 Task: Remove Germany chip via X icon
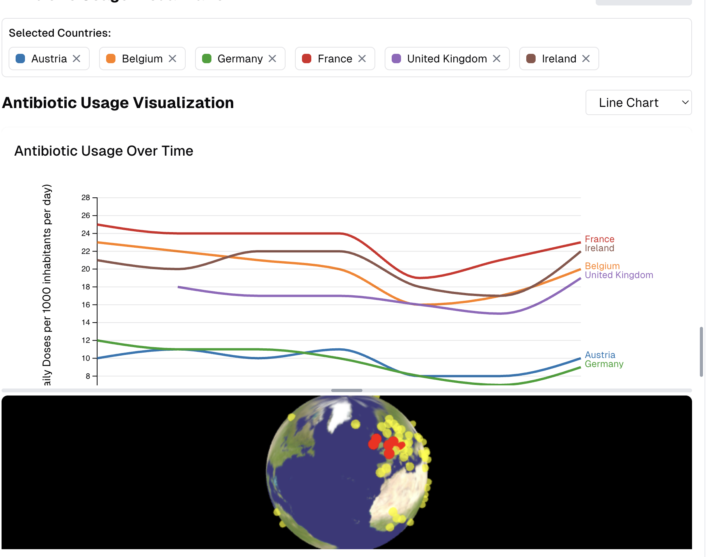[x=272, y=59]
